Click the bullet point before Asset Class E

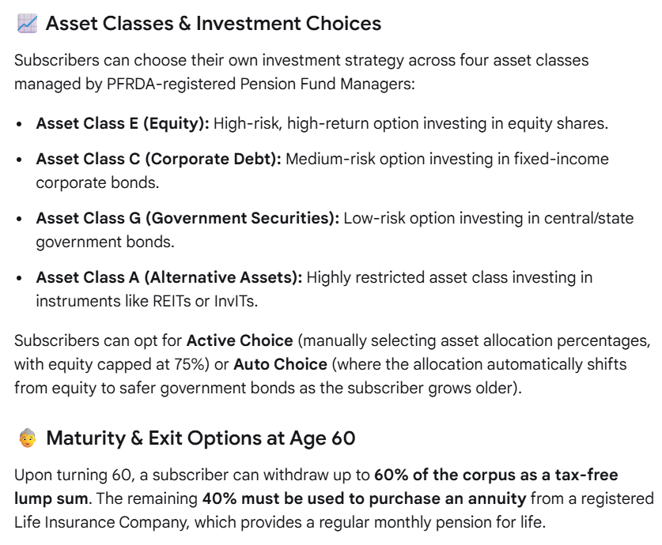(x=19, y=124)
